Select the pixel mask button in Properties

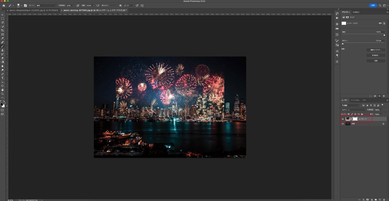(x=380, y=23)
